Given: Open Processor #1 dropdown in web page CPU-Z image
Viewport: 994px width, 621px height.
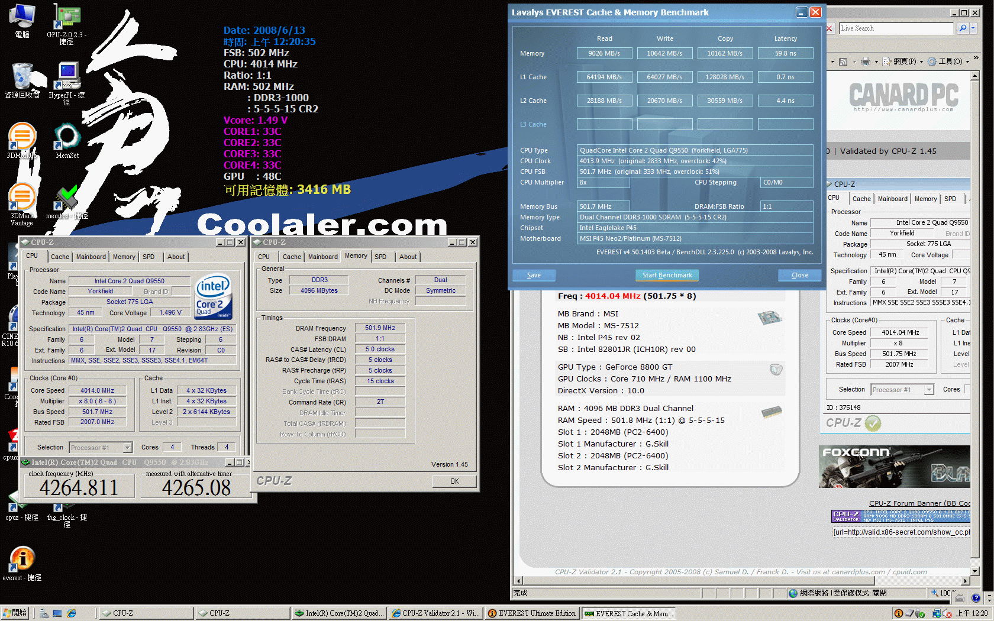Looking at the screenshot, I should [929, 390].
